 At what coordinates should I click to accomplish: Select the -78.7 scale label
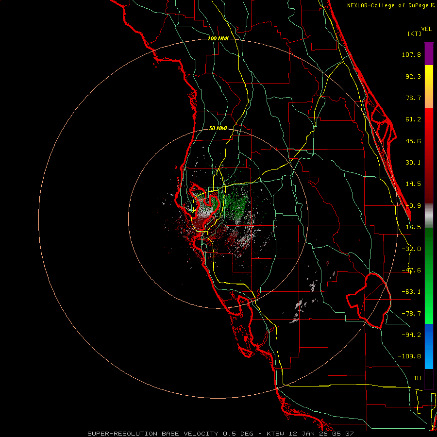click(x=411, y=314)
